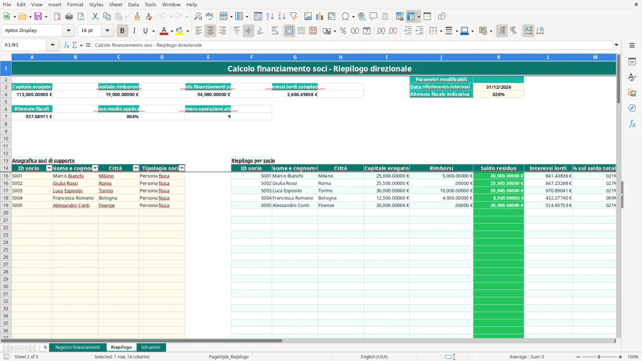This screenshot has width=642, height=361.
Task: Click the Sort Descending icon
Action: click(x=281, y=17)
